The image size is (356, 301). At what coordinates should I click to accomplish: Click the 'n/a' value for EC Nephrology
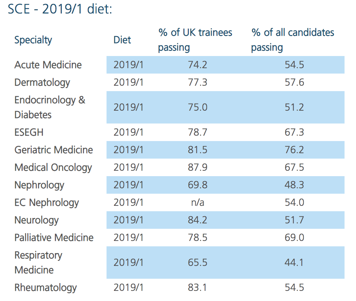[198, 202]
